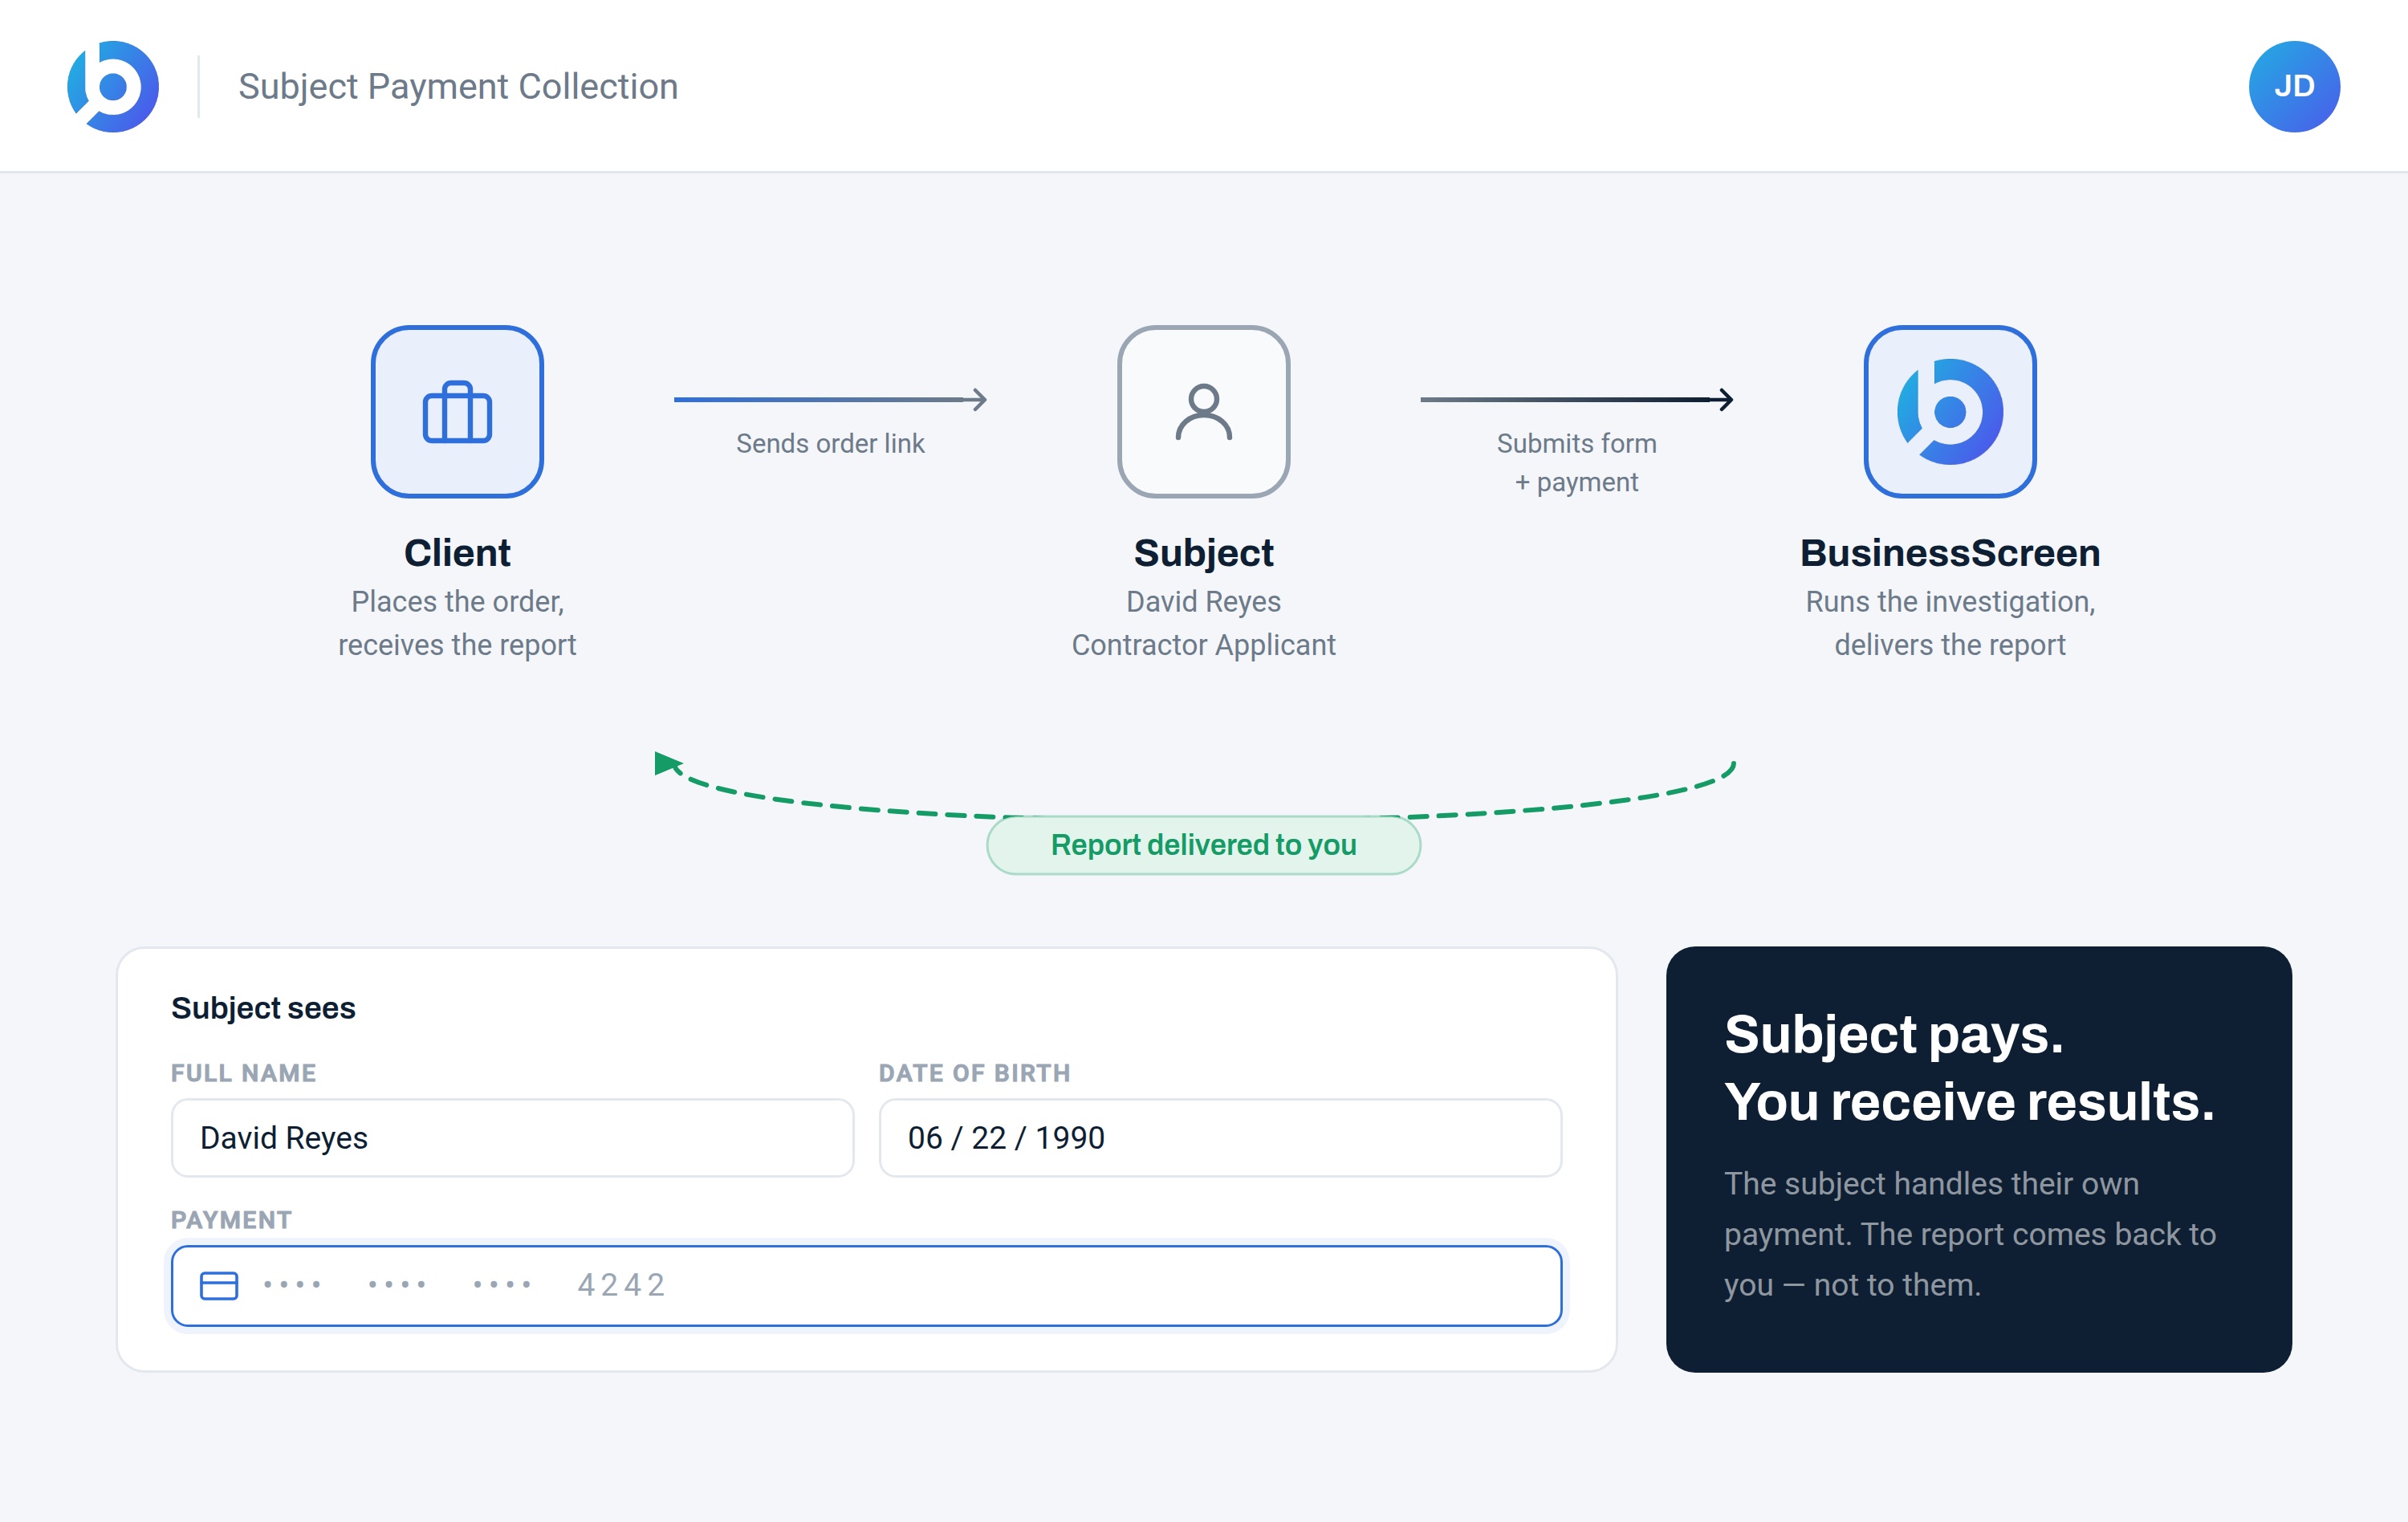Click 'Places the order, receives the report' text
Image resolution: width=2408 pixels, height=1522 pixels.
coord(457,623)
